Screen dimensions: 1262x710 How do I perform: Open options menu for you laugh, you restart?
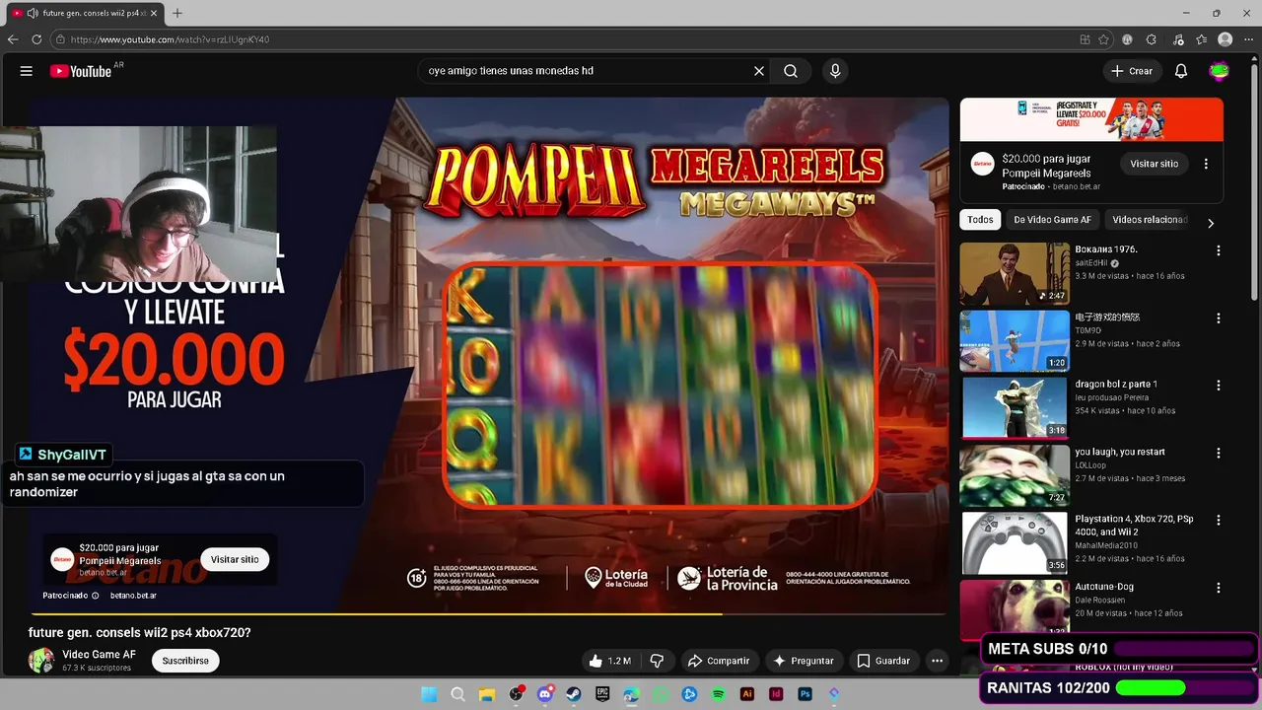(x=1219, y=453)
